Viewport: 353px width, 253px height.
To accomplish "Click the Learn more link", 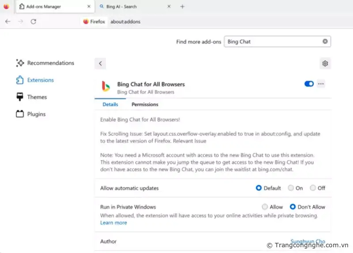I will 113,223.
